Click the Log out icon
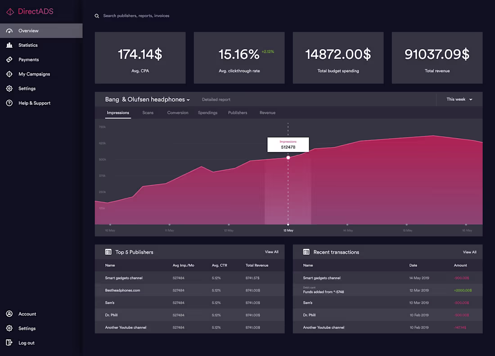 (x=9, y=342)
